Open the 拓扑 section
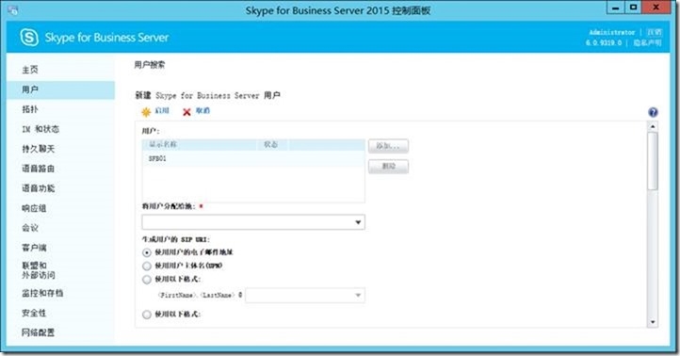Viewport: 680px width, 356px height. click(x=30, y=109)
